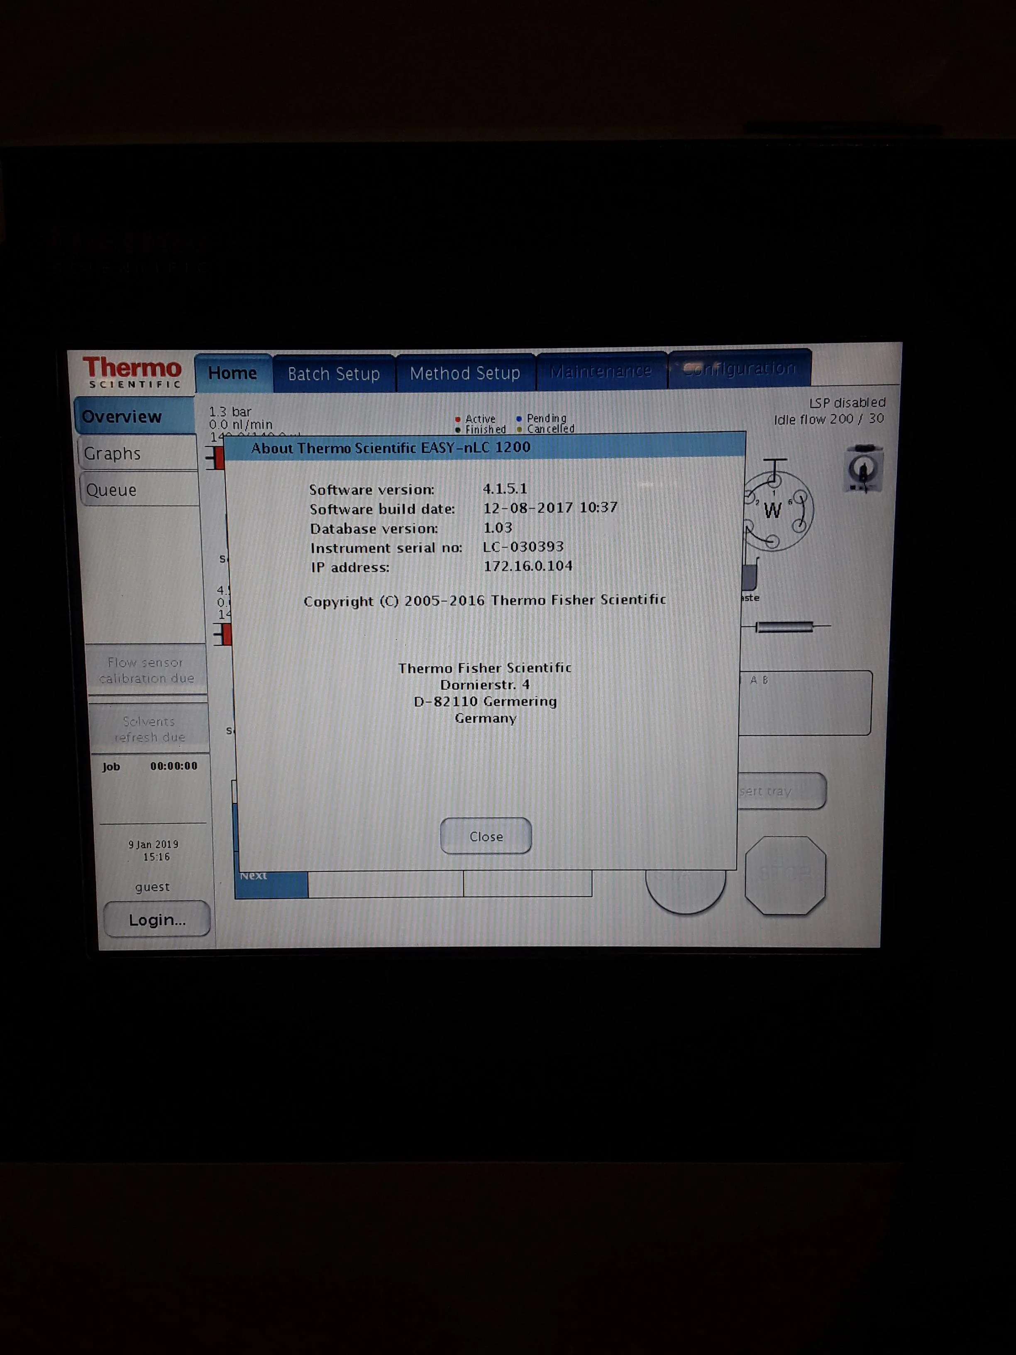The height and width of the screenshot is (1355, 1016).
Task: Click the red Active legend dot
Action: (x=457, y=419)
